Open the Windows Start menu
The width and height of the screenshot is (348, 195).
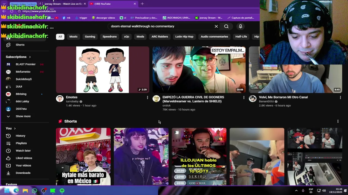[7, 191]
